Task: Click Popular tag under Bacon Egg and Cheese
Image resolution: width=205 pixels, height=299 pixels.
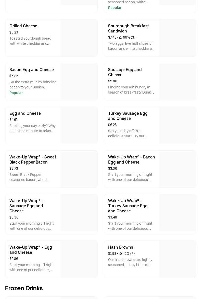Action: 16,93
